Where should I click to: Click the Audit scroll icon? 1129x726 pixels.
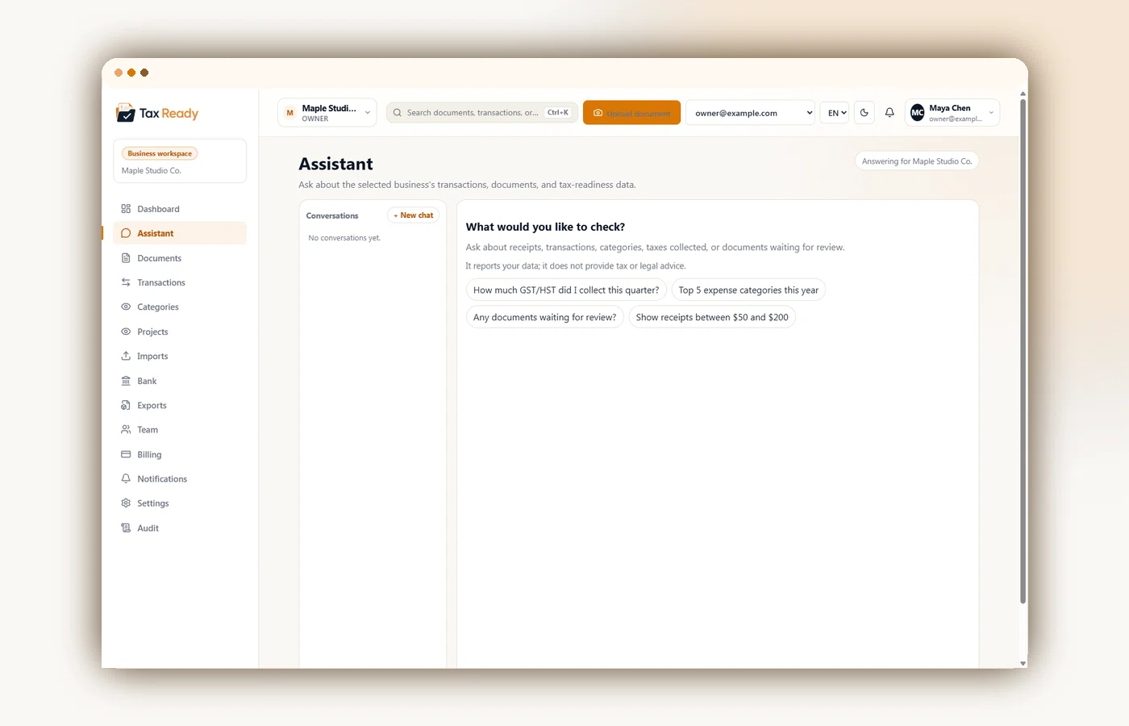pyautogui.click(x=126, y=528)
